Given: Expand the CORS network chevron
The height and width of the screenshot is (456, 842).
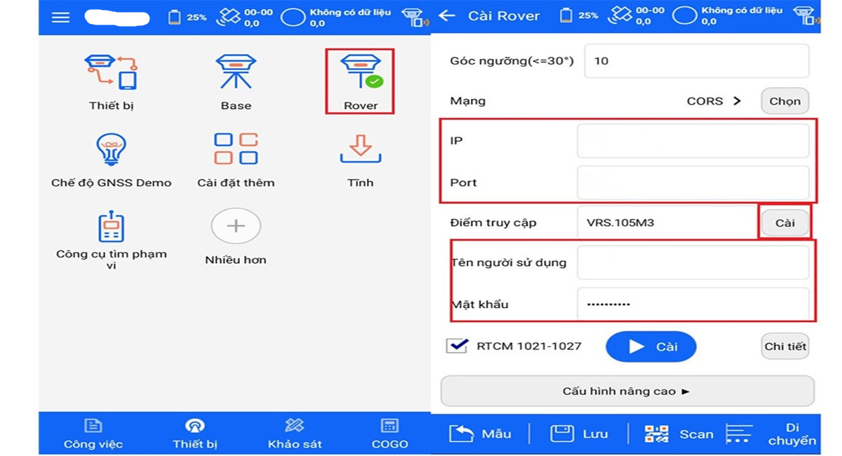Looking at the screenshot, I should coord(737,101).
